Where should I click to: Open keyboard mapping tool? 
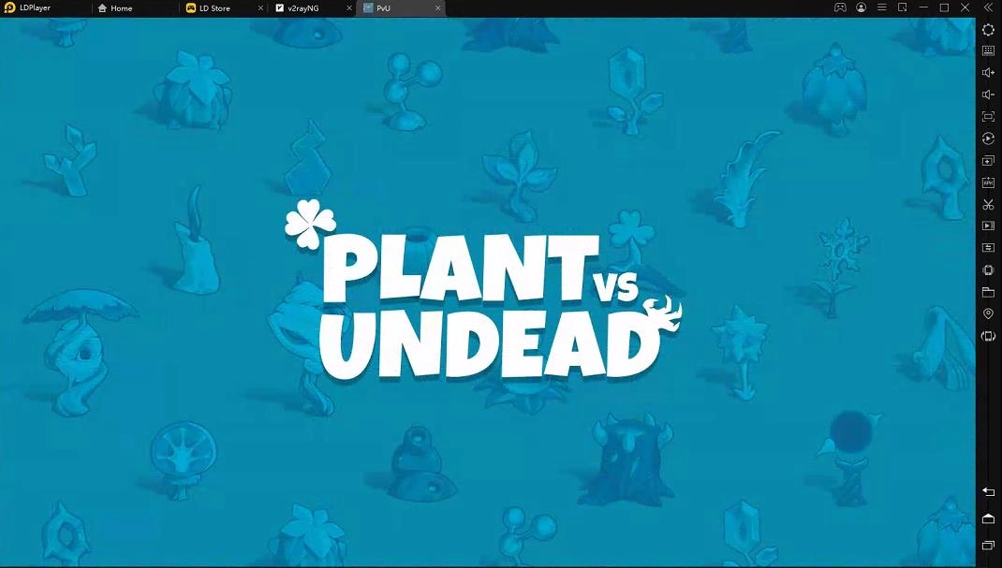[988, 51]
